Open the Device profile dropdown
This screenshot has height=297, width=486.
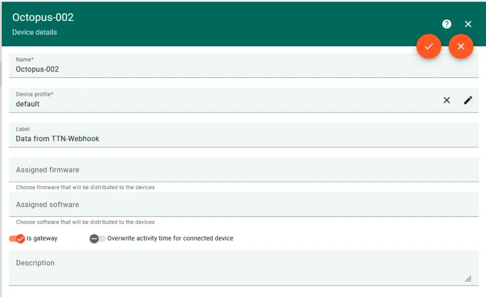click(x=220, y=104)
